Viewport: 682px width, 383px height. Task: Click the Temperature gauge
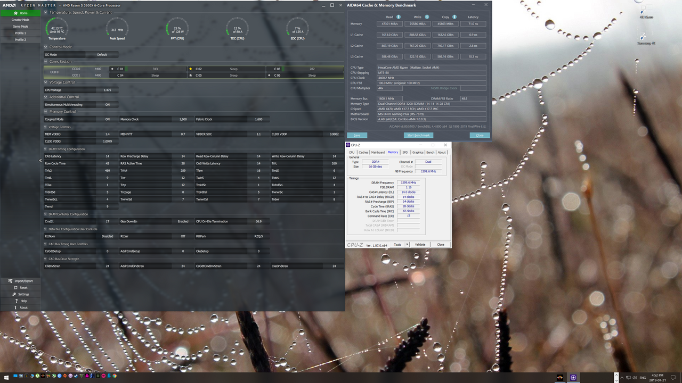[57, 29]
